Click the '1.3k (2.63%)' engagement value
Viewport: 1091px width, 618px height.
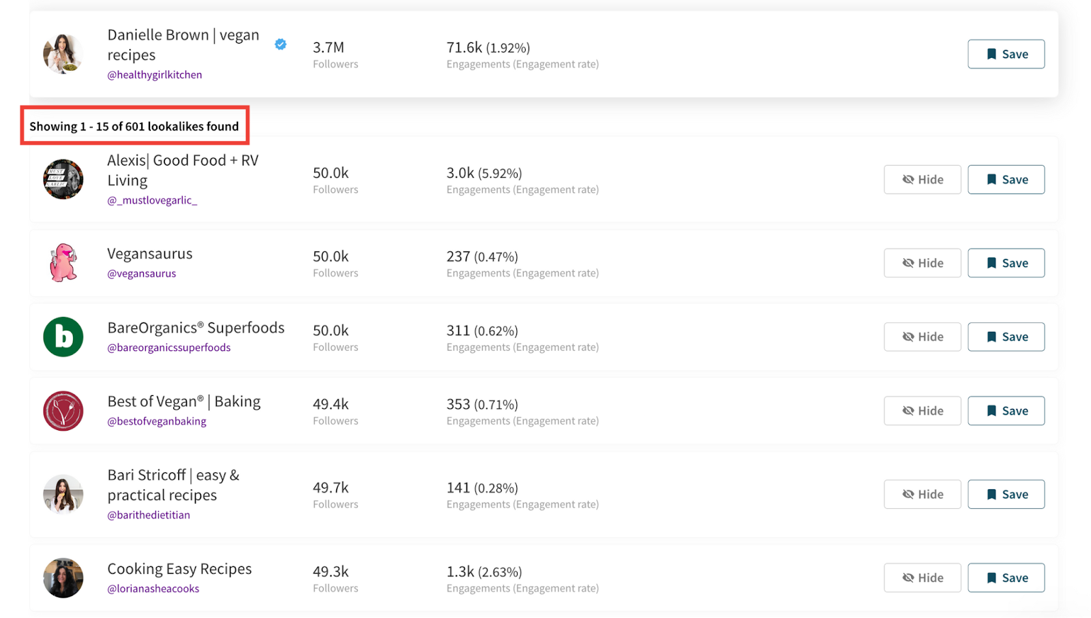pyautogui.click(x=484, y=572)
